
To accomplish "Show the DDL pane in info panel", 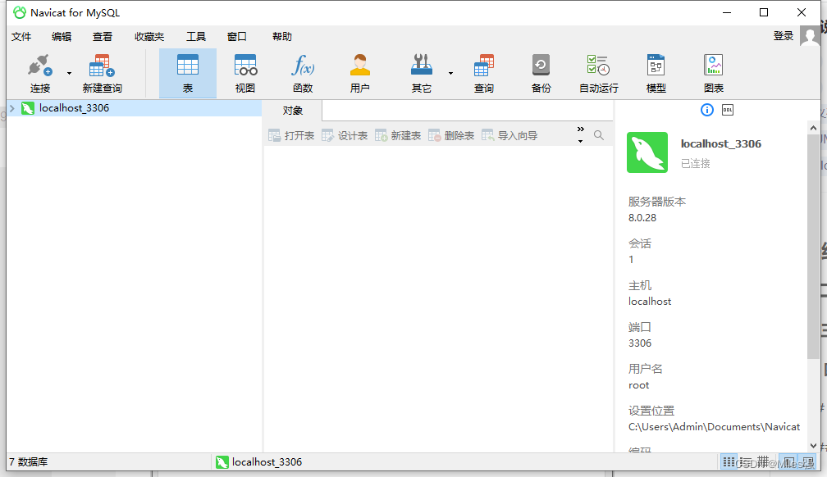I will (727, 110).
